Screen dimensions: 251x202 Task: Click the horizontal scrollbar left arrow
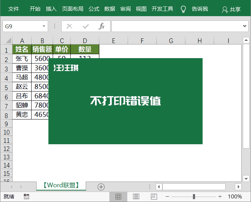pos(159,187)
